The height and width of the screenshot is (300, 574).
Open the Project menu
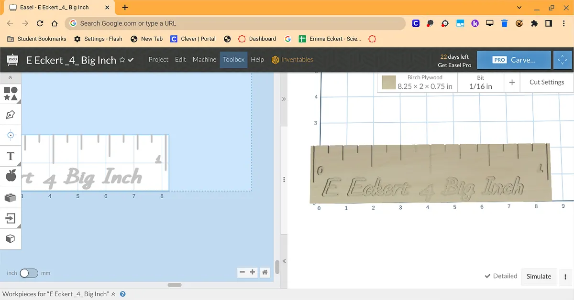click(x=158, y=60)
